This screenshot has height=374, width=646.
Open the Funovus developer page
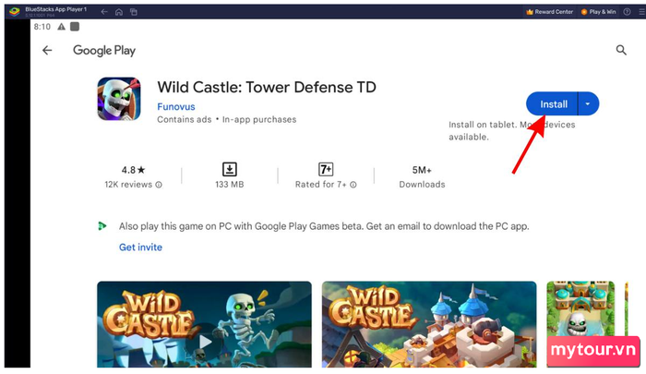pyautogui.click(x=176, y=107)
